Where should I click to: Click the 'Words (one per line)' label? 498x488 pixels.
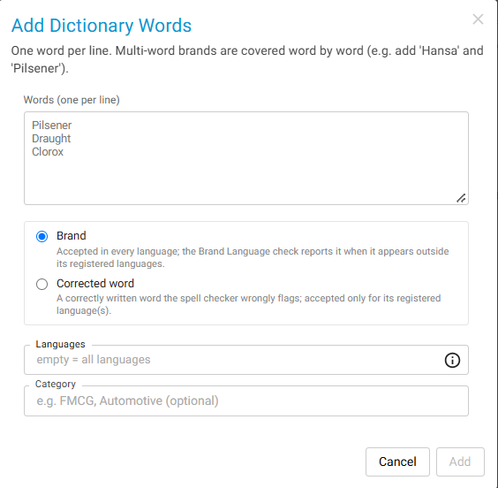72,100
